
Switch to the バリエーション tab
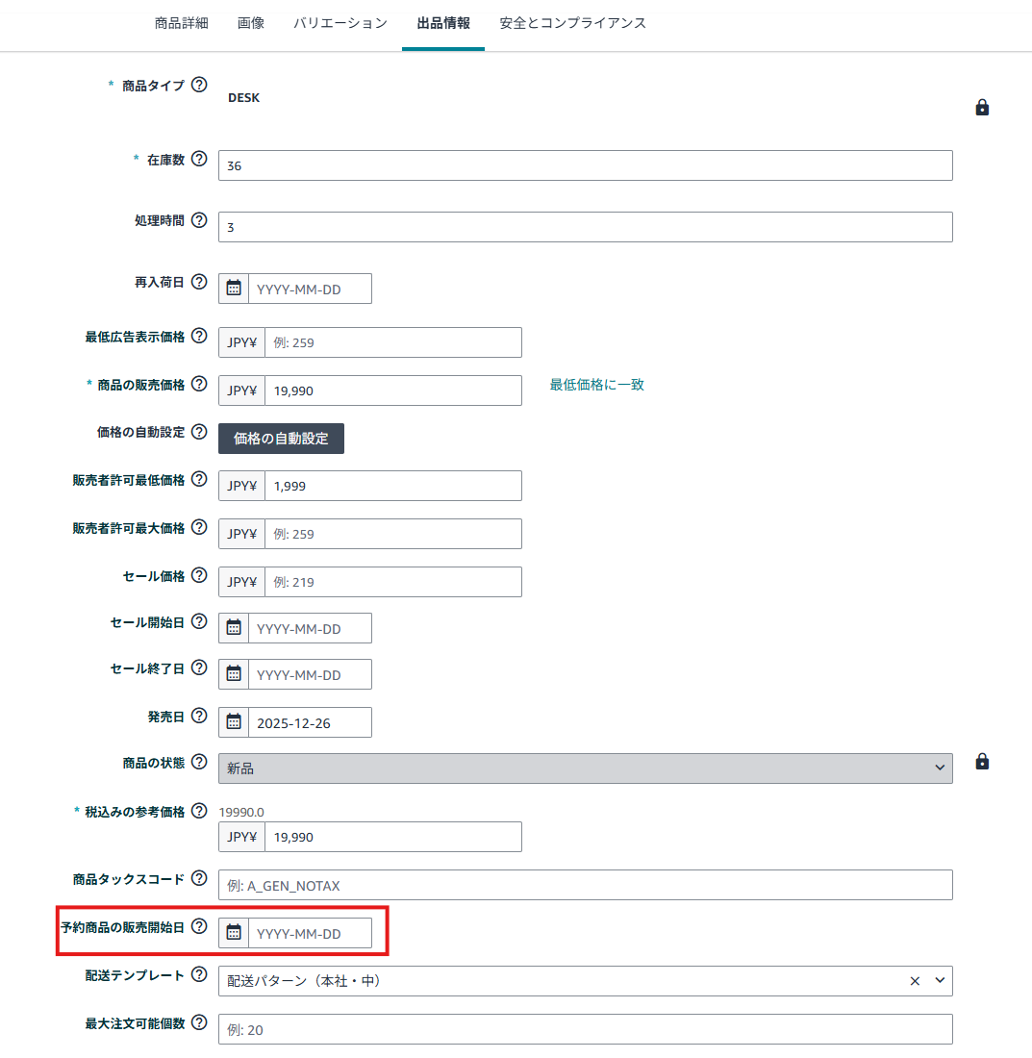tap(340, 24)
